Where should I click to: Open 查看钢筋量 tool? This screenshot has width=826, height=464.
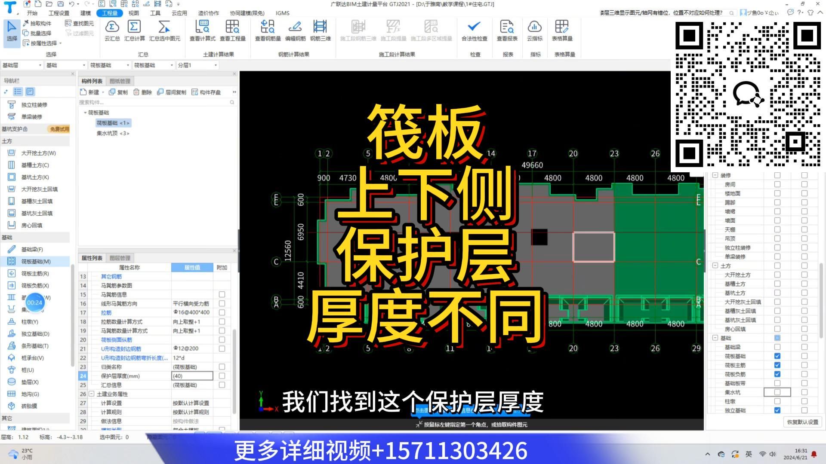click(x=268, y=30)
